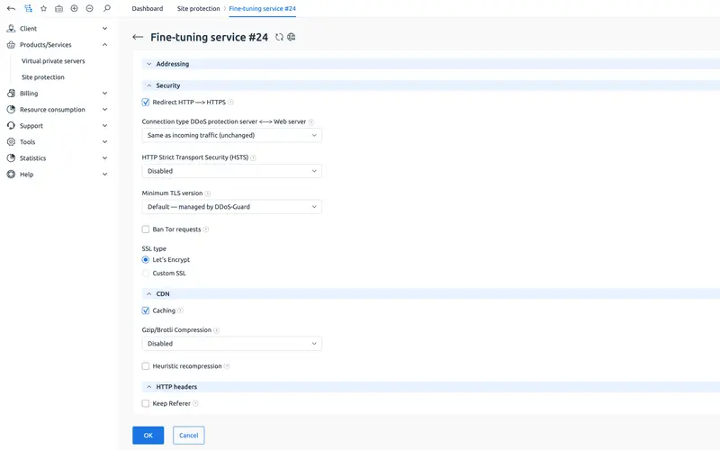Click info icon beside Keep Referer
720x450 pixels.
[195, 403]
